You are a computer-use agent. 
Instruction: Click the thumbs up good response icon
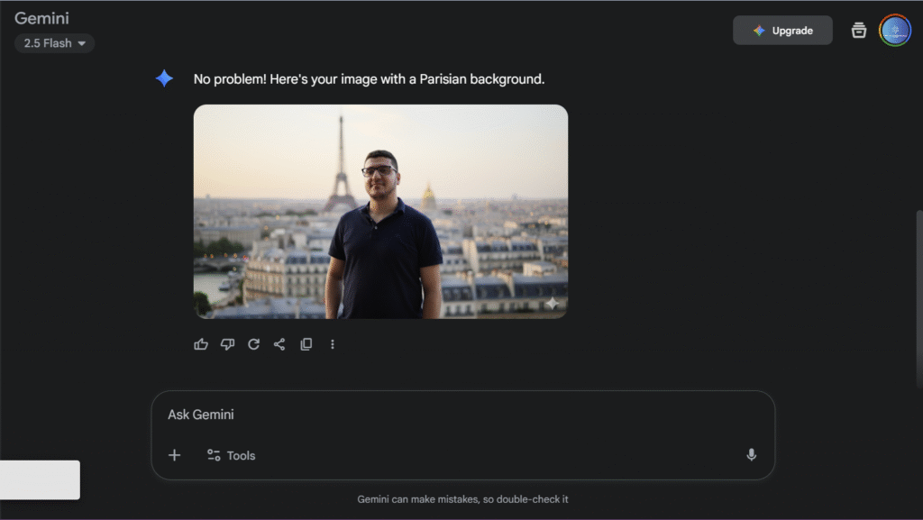[201, 344]
